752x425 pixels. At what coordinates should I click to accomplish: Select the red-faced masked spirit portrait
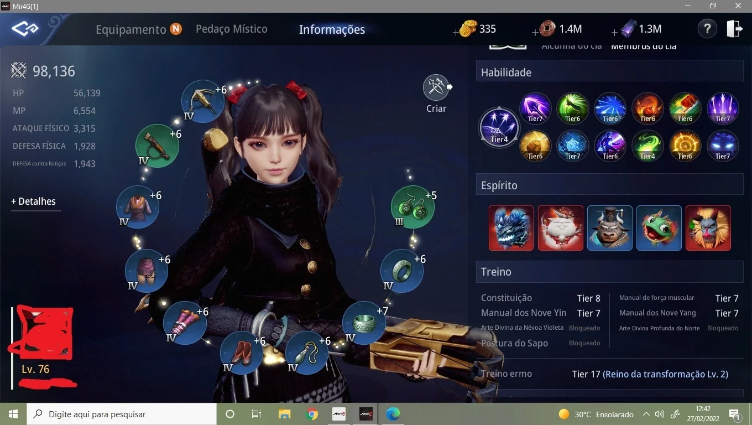708,228
